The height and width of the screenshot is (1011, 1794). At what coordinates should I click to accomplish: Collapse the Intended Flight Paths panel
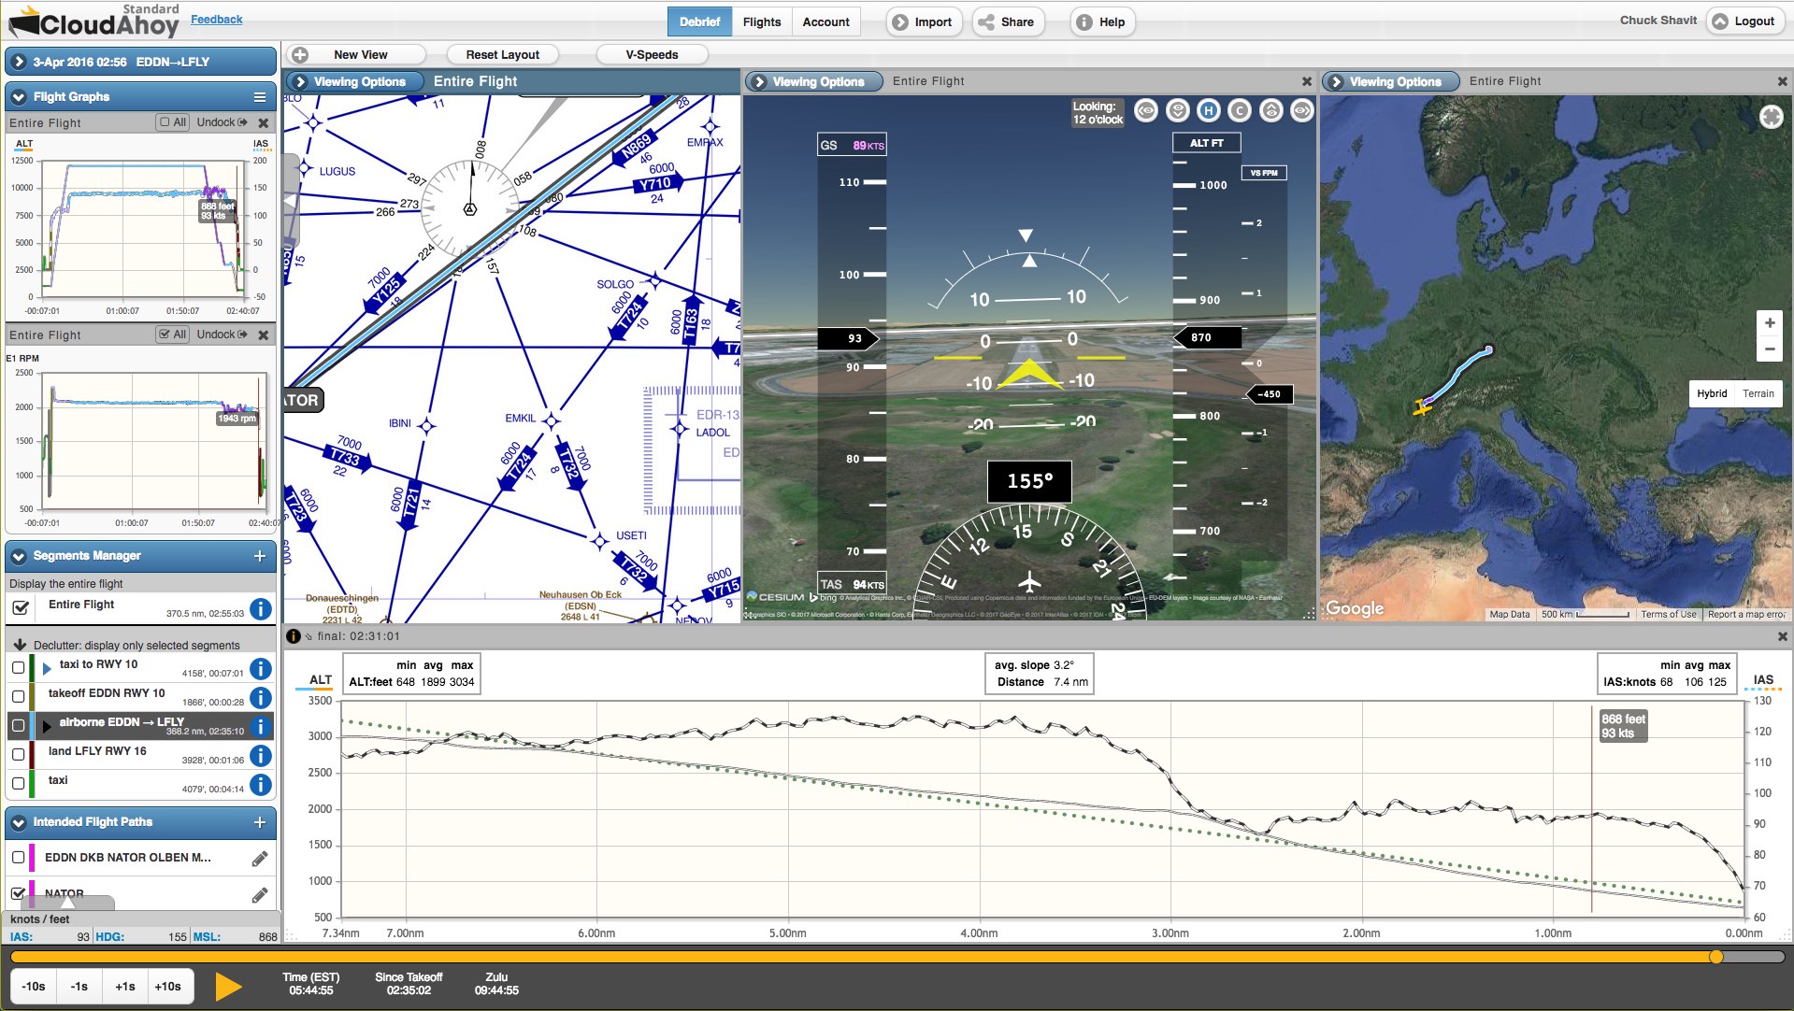[x=19, y=822]
